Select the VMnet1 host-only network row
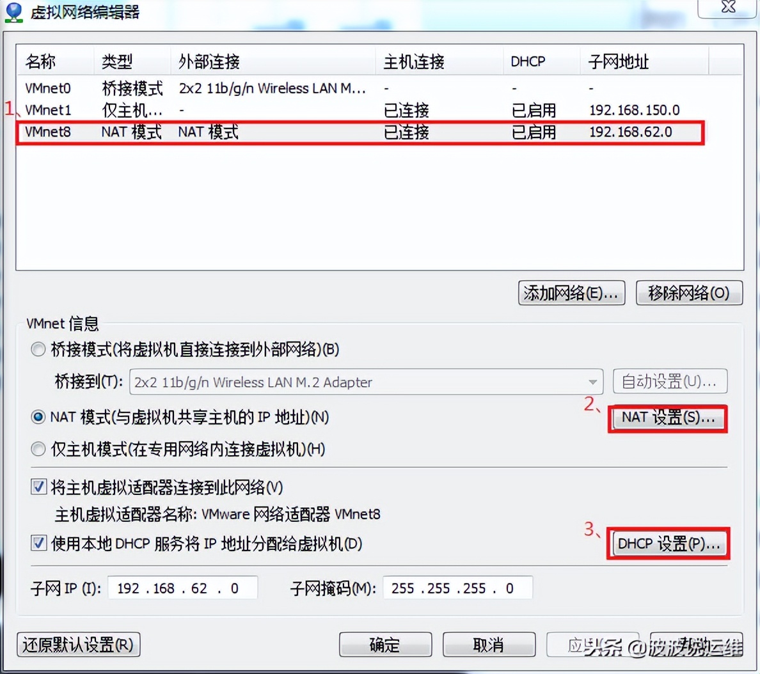The image size is (760, 674). (256, 110)
